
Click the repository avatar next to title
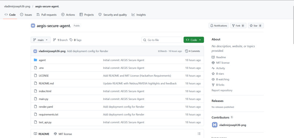point(33,26)
